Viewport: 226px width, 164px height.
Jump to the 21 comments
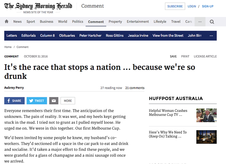click(x=135, y=88)
